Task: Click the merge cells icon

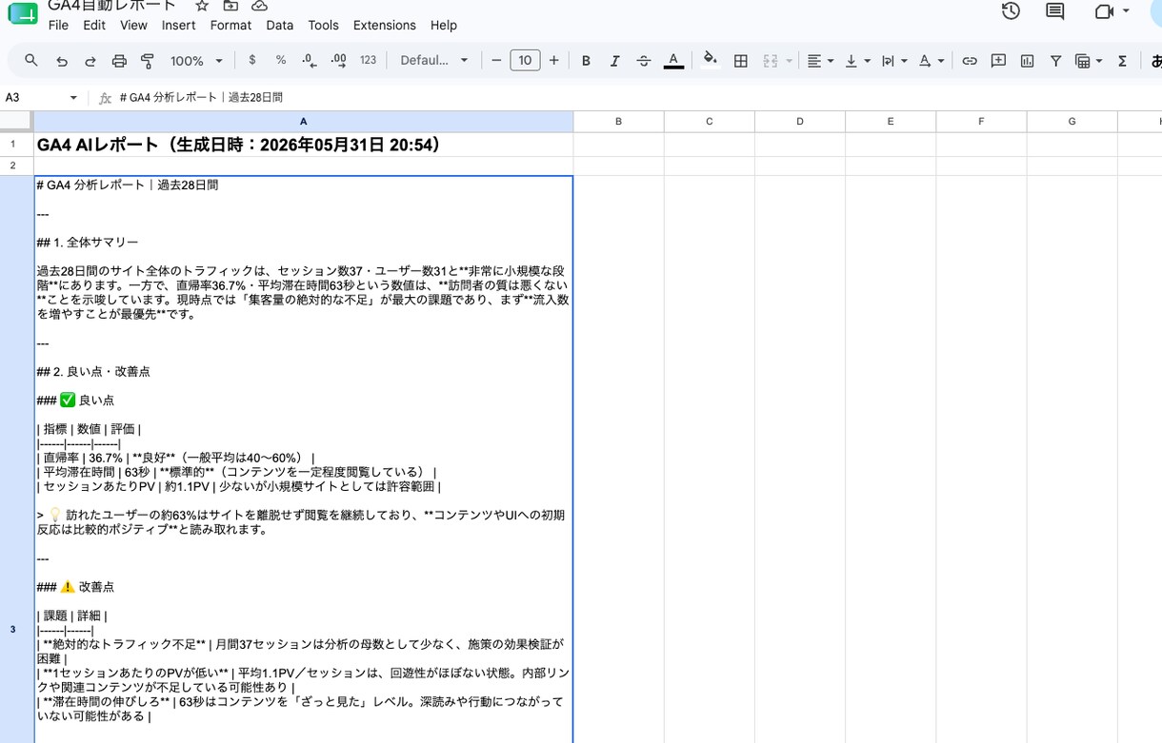Action: click(770, 61)
